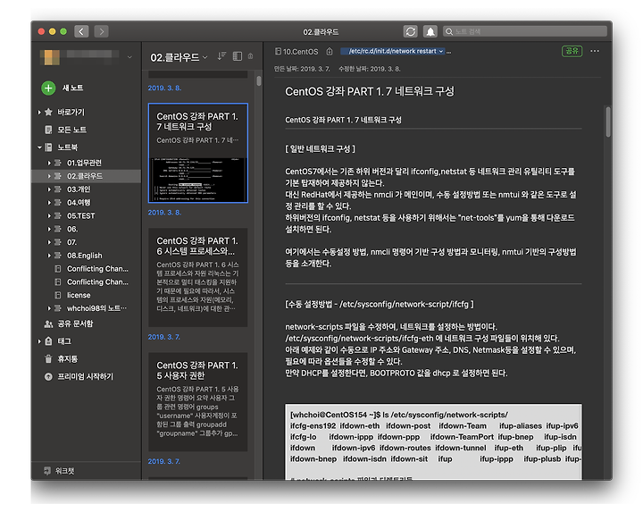This screenshot has height=521, width=643.
Task: Click the green 공유 share button
Action: point(572,51)
